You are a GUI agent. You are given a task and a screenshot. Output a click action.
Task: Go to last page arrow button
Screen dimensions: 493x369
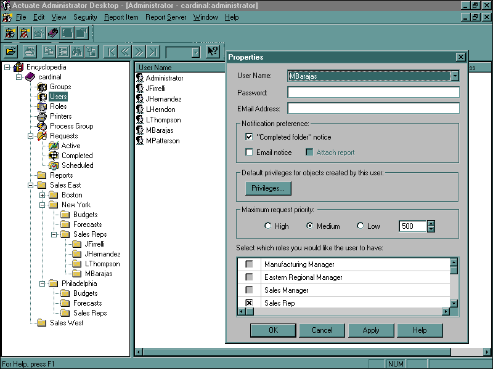click(153, 51)
